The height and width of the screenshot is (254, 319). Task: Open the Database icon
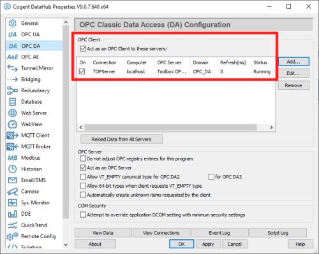[12, 102]
